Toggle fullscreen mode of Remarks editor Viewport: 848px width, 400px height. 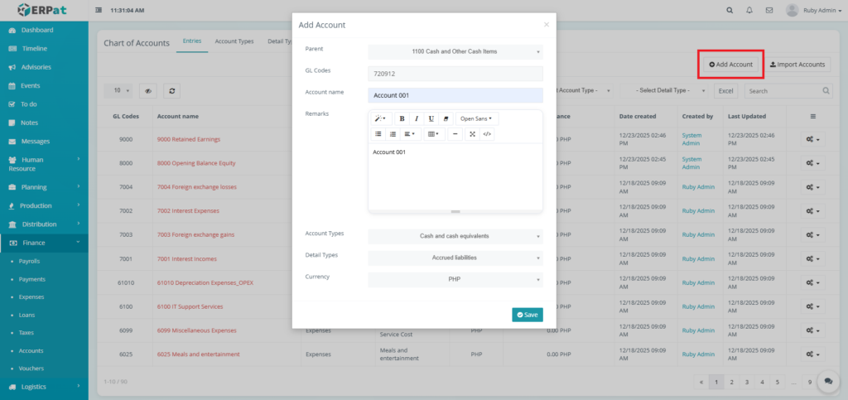click(472, 133)
